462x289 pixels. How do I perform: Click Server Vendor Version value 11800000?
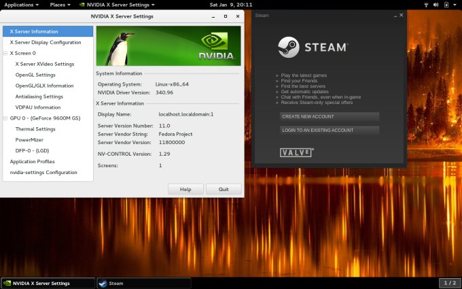point(172,142)
